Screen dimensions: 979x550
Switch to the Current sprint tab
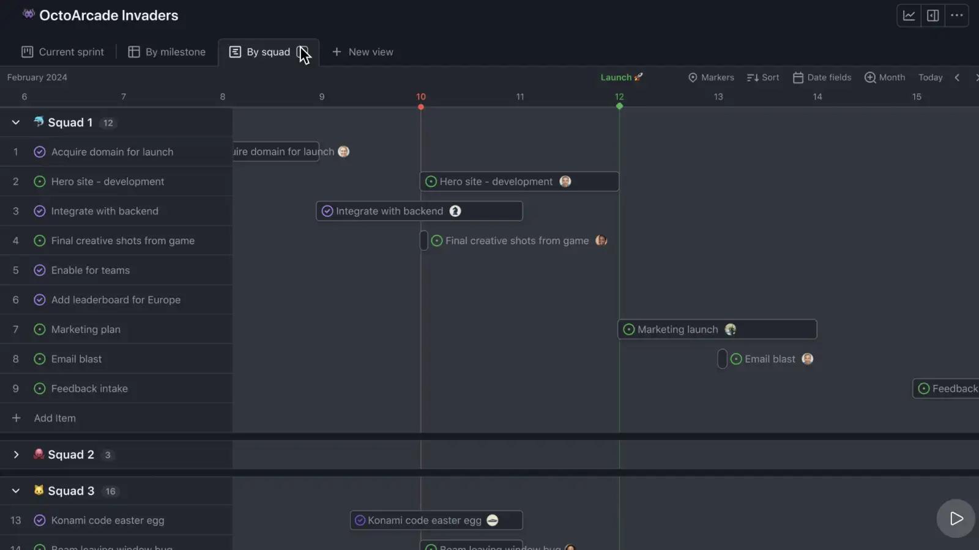[x=62, y=52]
